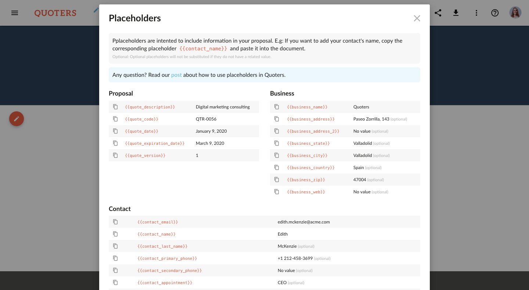Copy the quote_expiration_date placeholder
The height and width of the screenshot is (290, 529).
tap(115, 143)
